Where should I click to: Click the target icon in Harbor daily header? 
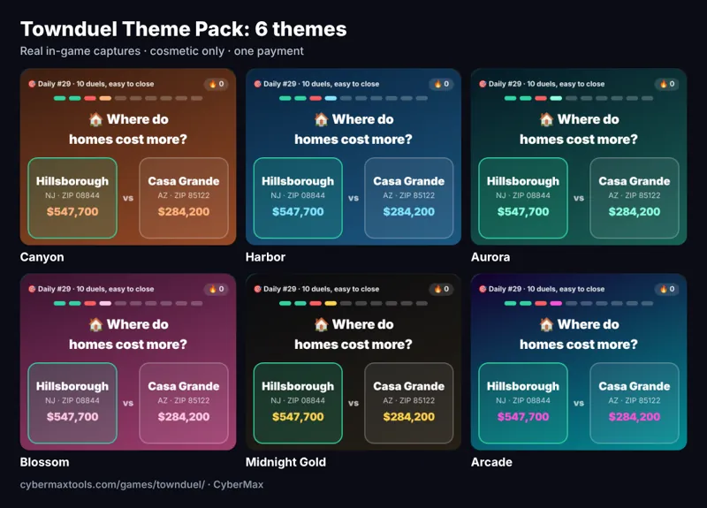point(257,84)
